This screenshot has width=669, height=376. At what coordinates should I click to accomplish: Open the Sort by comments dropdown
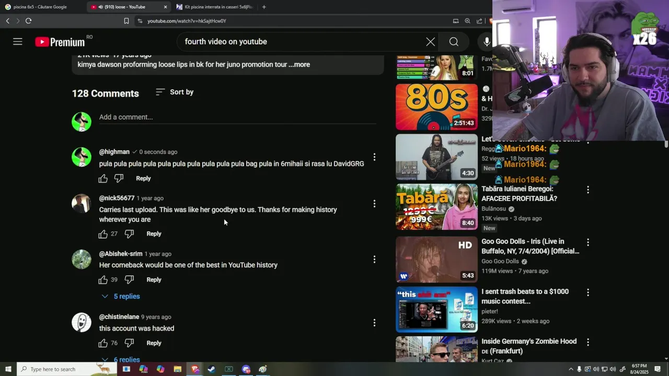coord(175,92)
